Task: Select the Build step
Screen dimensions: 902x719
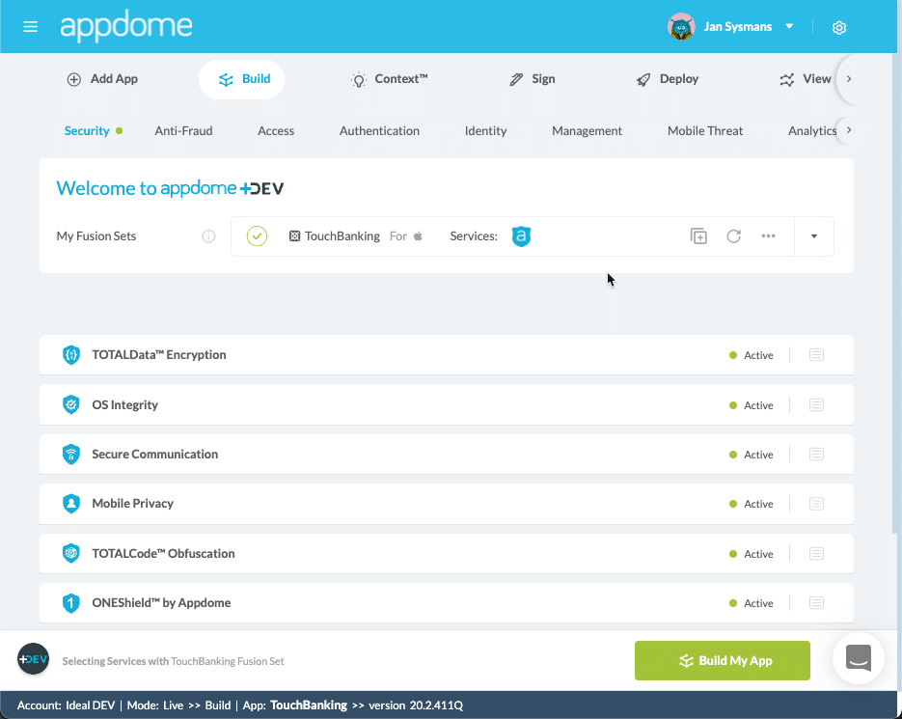Action: coord(242,79)
